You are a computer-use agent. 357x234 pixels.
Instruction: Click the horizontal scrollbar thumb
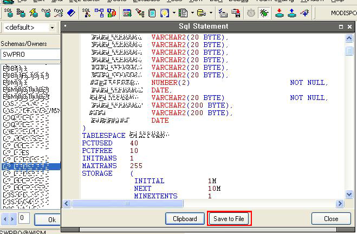tap(127, 203)
